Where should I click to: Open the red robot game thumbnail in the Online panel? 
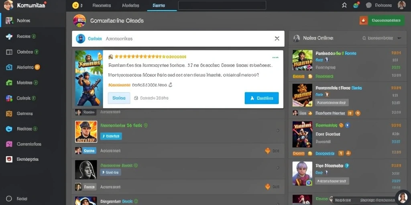303,134
